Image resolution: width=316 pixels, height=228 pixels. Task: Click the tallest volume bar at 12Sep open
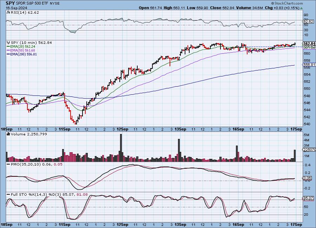121,148
